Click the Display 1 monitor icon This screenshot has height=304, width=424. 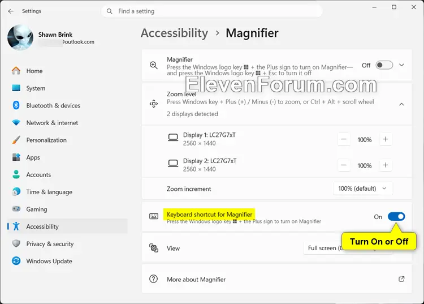173,137
